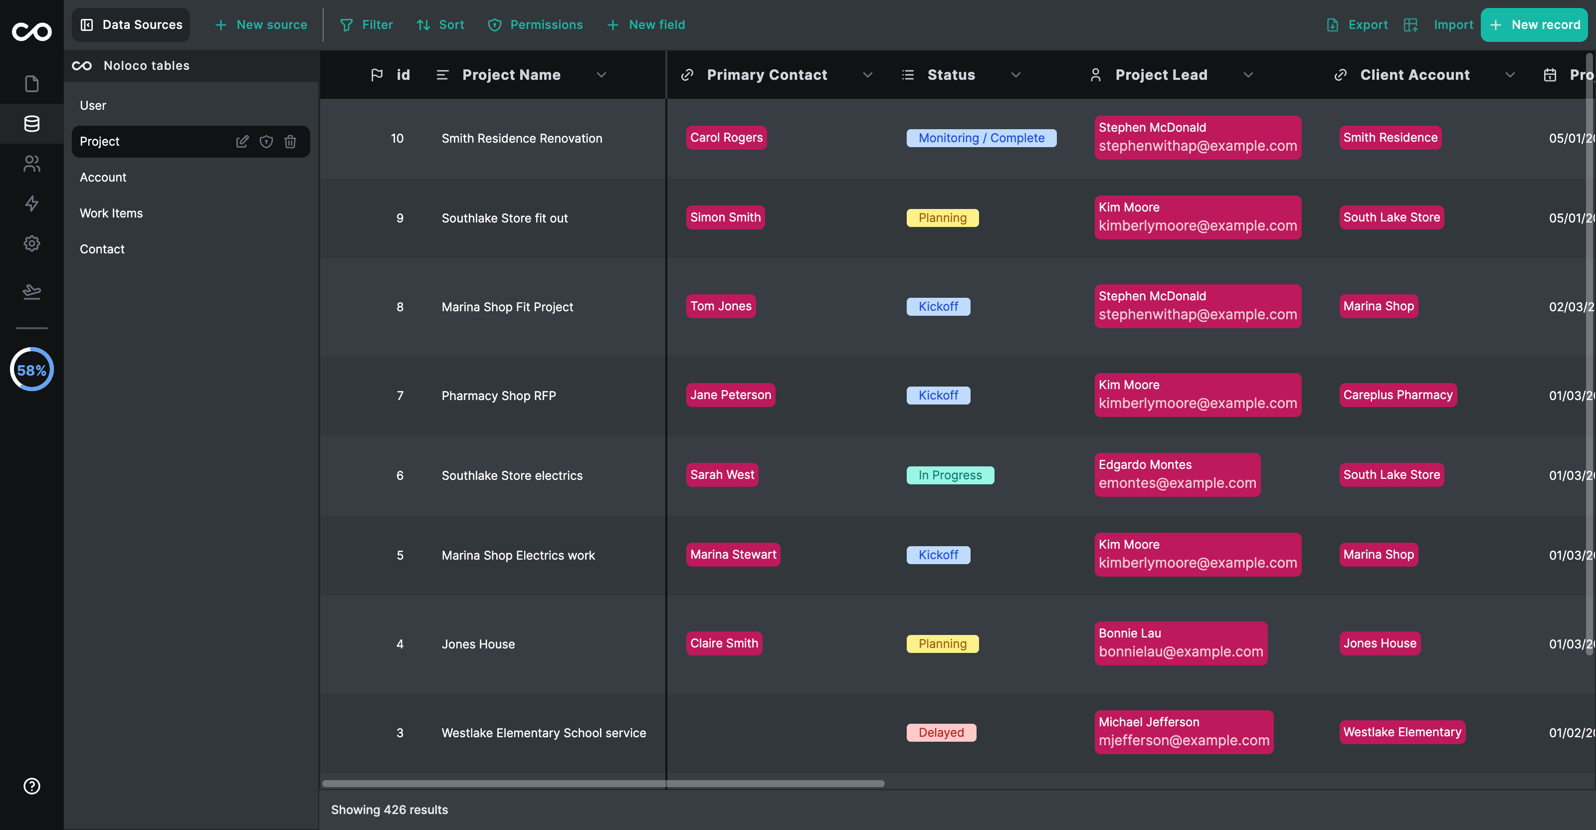The width and height of the screenshot is (1596, 830).
Task: Open the Pages icon in left sidebar
Action: tap(31, 84)
